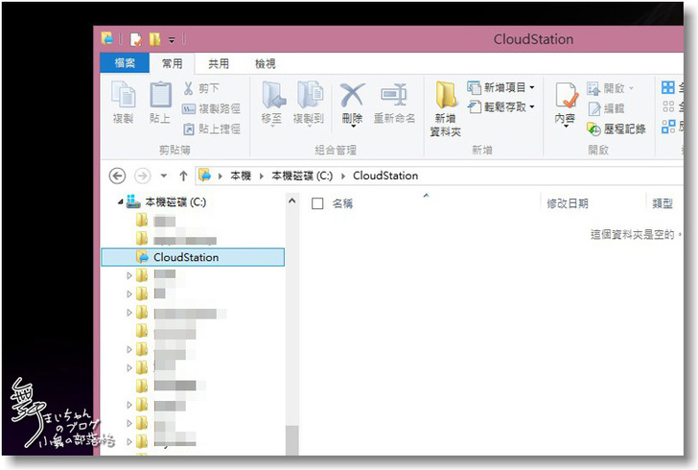Click the 刪除 (Delete) X icon
Viewport: 698px width, 470px height.
[x=352, y=96]
